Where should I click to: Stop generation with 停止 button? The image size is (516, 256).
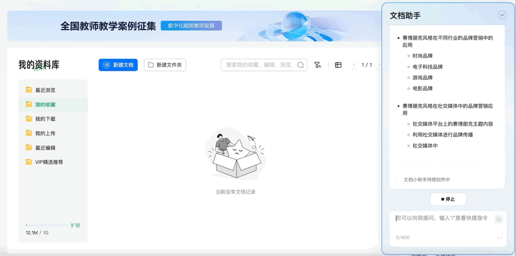click(x=448, y=199)
